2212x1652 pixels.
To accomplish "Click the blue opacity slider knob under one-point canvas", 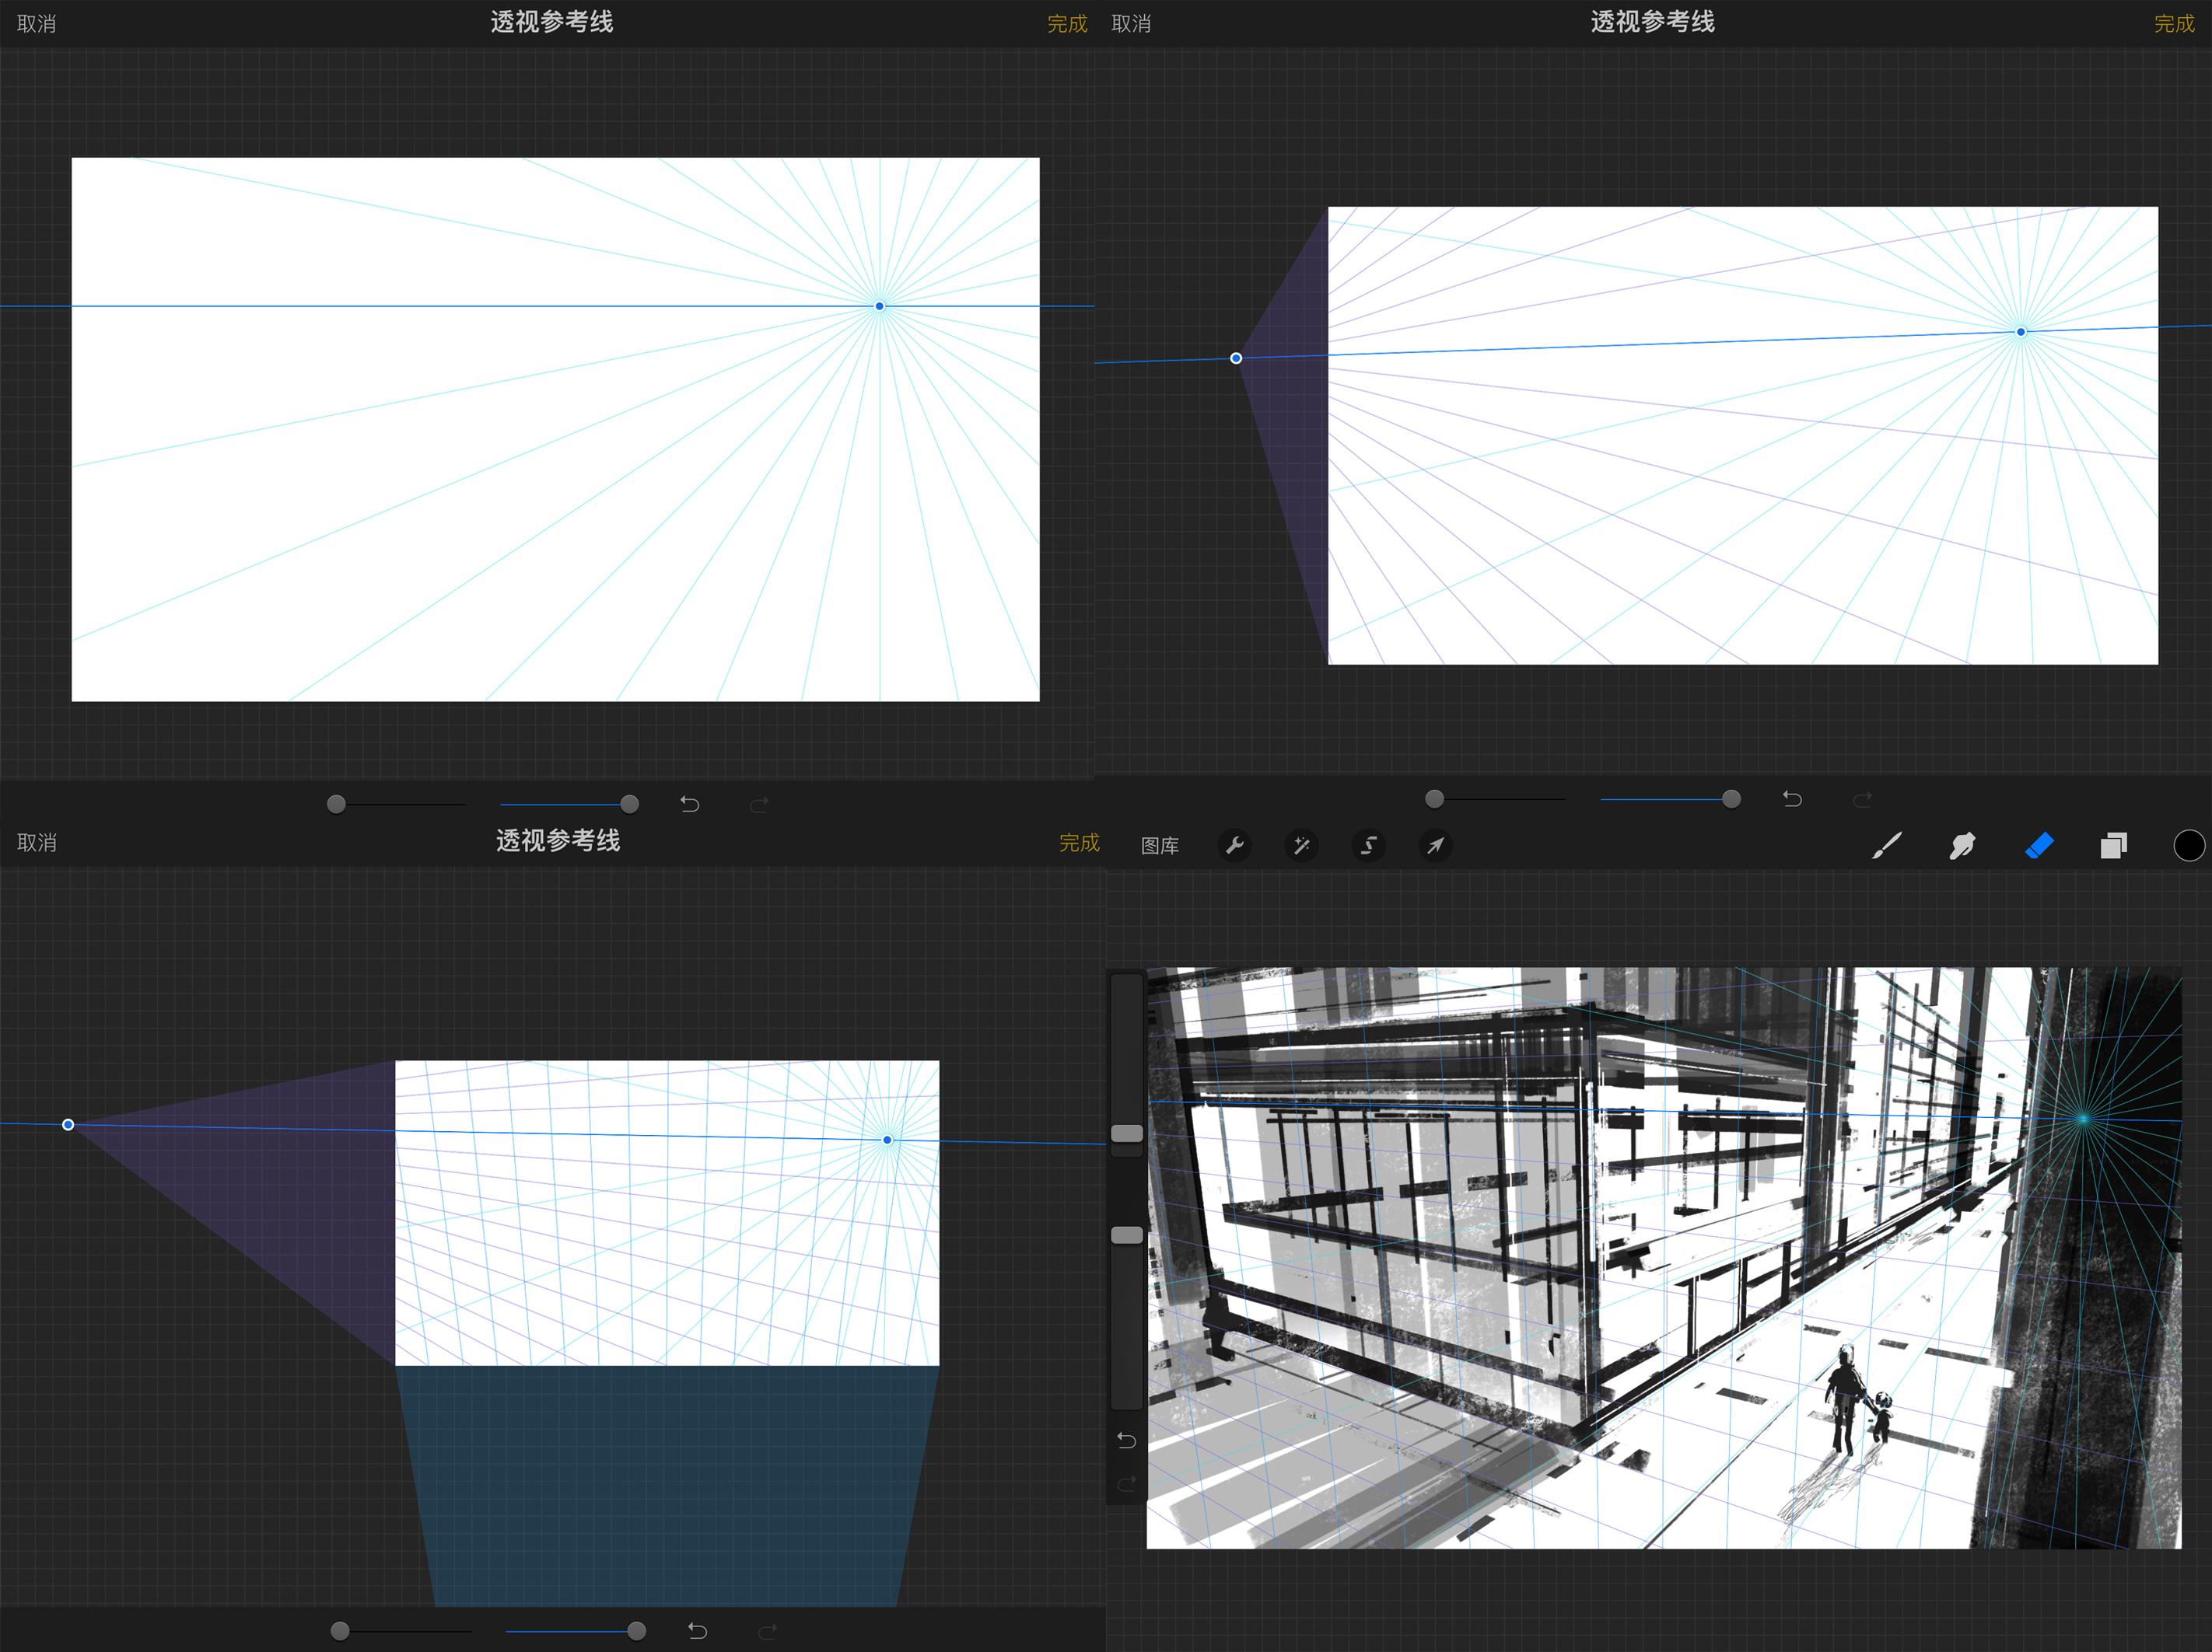I will point(629,804).
